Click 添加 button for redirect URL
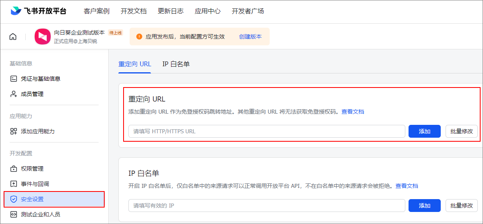Viewport: 483px width, 224px height. click(425, 131)
